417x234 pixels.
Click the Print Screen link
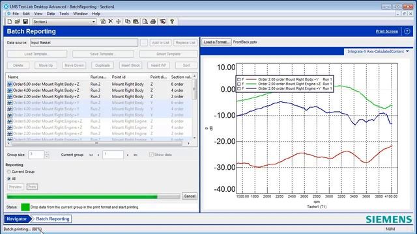[x=386, y=31]
